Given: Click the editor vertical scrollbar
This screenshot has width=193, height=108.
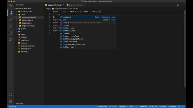Looking at the screenshot, I should (x=185, y=49).
